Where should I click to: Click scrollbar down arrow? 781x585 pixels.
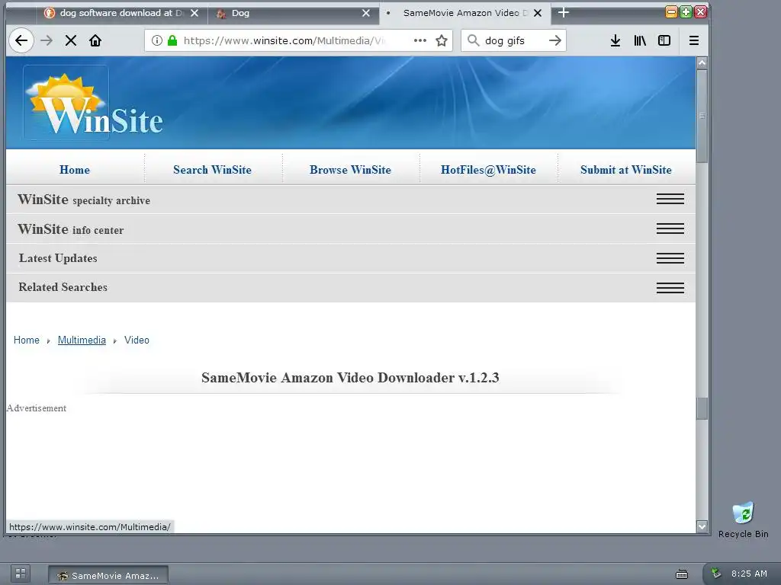(x=702, y=526)
